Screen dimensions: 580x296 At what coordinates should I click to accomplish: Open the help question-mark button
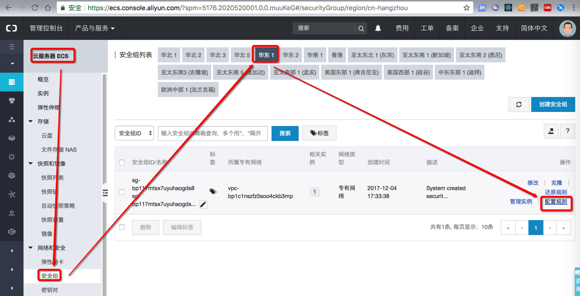(568, 131)
